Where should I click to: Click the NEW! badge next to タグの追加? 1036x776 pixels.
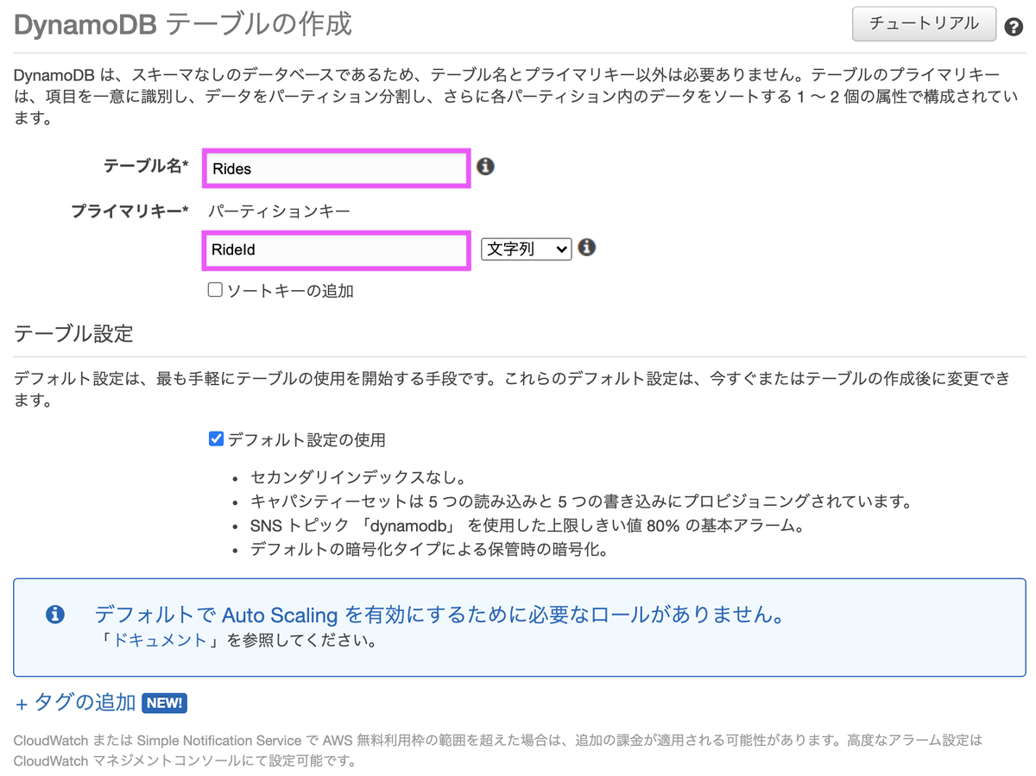click(x=164, y=703)
